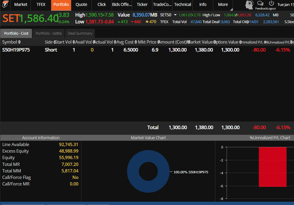Open the More menu
The image size is (294, 205).
tap(223, 4)
